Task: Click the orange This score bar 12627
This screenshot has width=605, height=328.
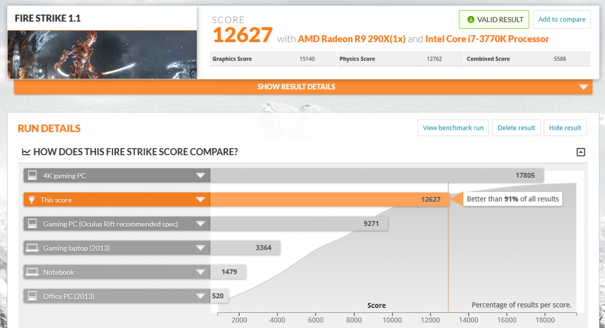Action: pos(329,200)
